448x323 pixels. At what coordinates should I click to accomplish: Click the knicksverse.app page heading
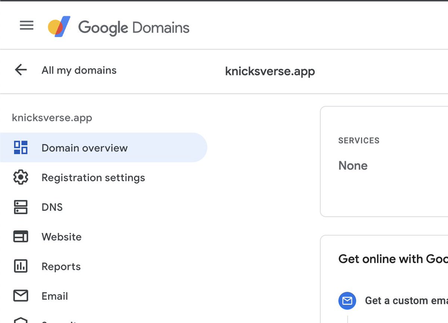(x=270, y=71)
